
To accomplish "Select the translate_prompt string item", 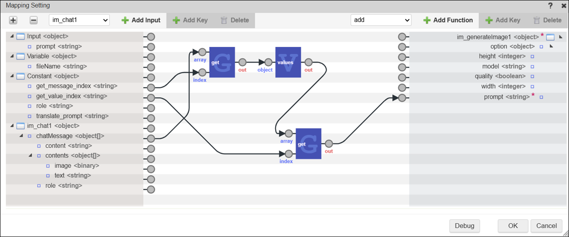I will point(72,116).
